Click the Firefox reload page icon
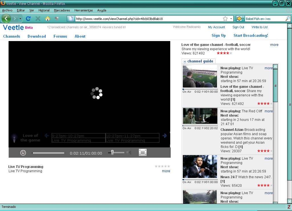292x211 pixels. click(x=28, y=19)
